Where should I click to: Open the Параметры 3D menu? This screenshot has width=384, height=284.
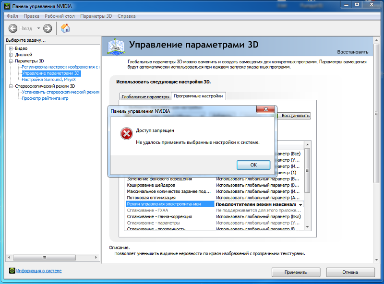point(96,16)
